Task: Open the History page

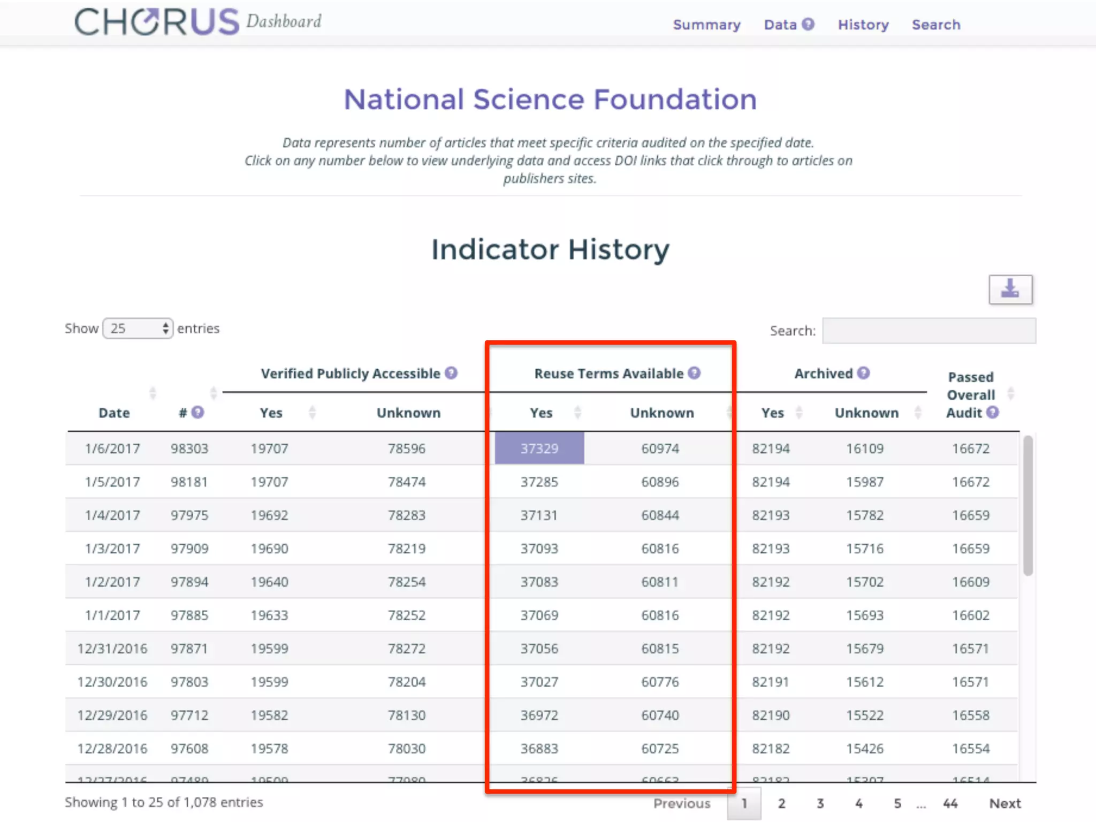Action: point(863,25)
